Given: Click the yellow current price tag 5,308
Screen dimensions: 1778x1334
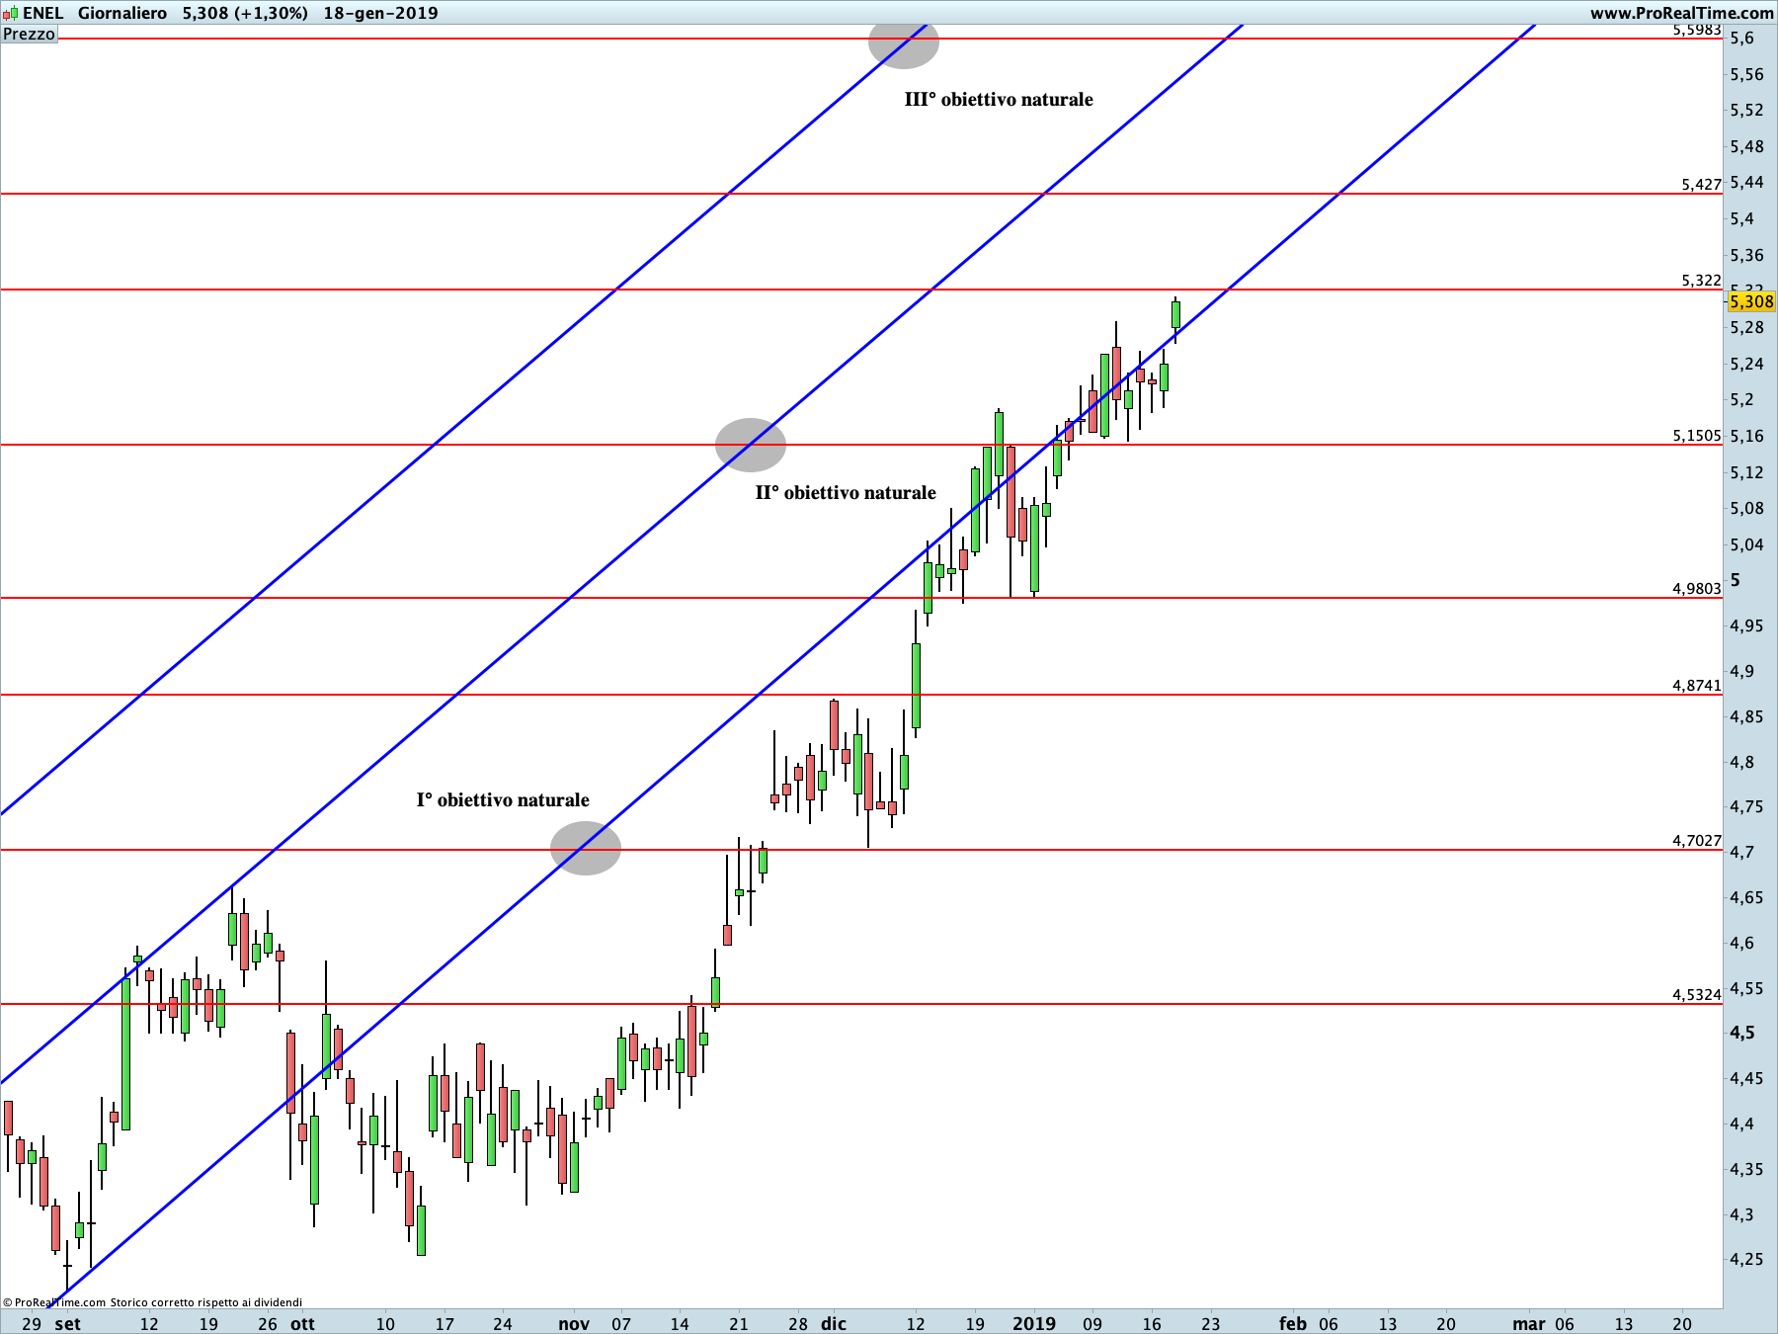Looking at the screenshot, I should (1751, 302).
